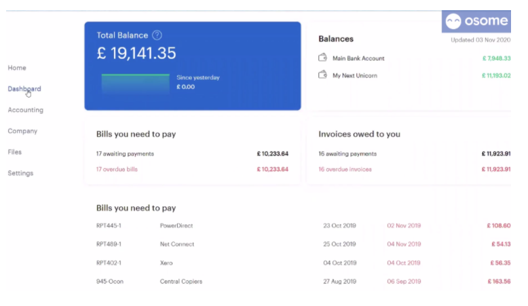Click the balance trend chart since yesterday
Screen dimensions: 528x306
[x=135, y=84]
